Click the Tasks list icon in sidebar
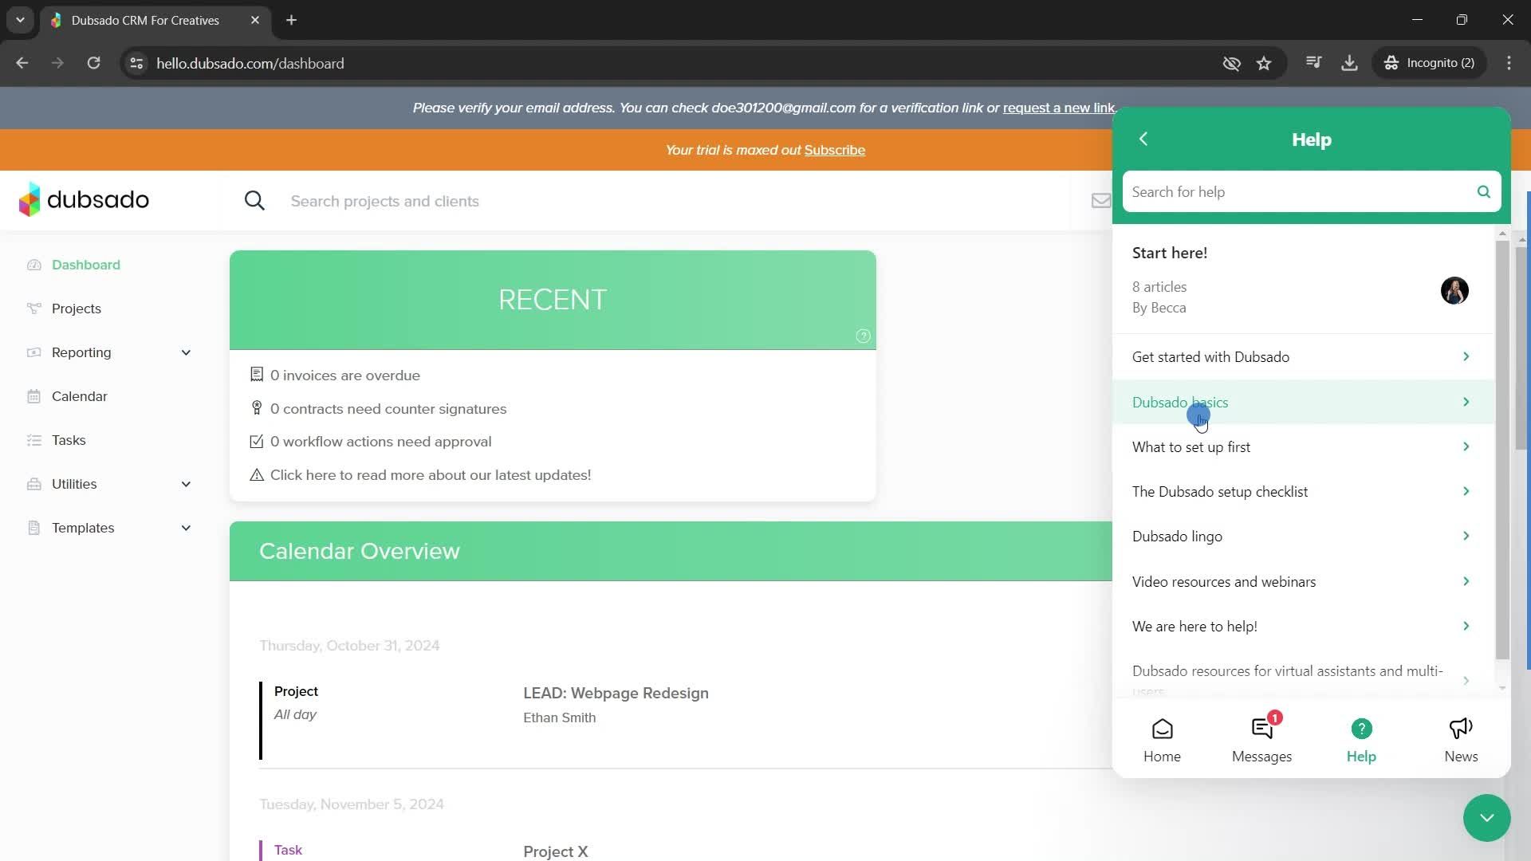Viewport: 1531px width, 861px height. (x=33, y=440)
